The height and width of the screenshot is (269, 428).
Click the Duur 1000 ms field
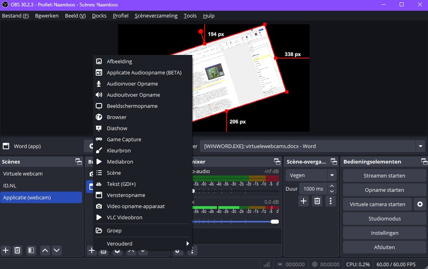click(x=313, y=189)
